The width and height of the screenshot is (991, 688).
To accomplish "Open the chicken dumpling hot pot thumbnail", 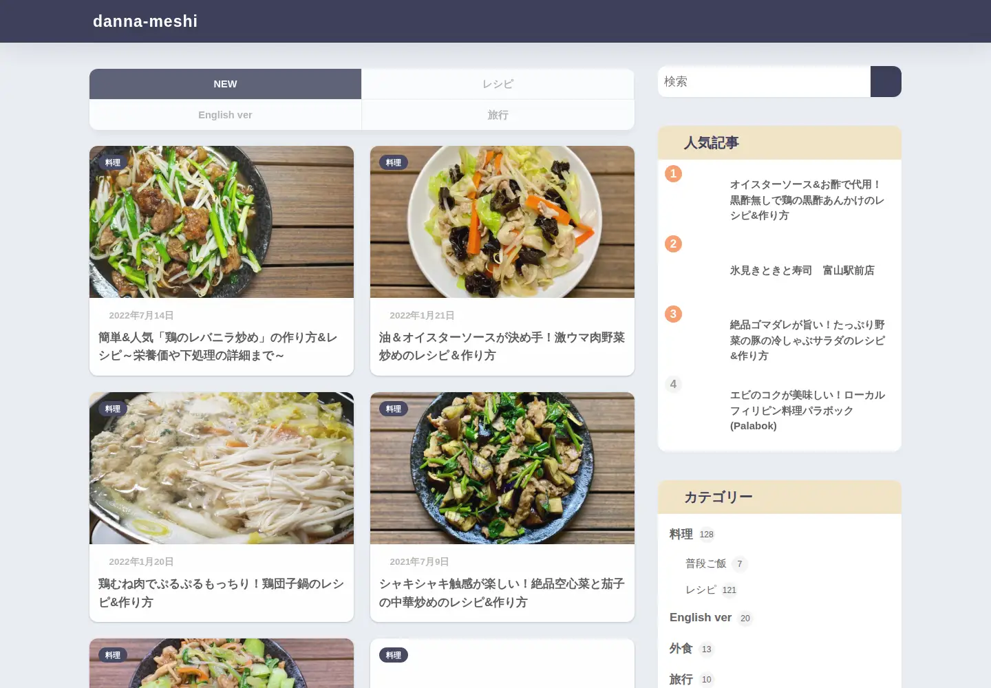I will click(222, 468).
